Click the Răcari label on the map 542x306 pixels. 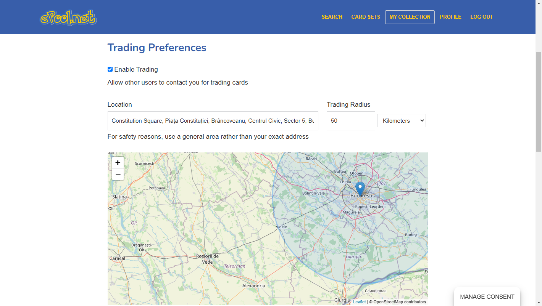coord(311,159)
